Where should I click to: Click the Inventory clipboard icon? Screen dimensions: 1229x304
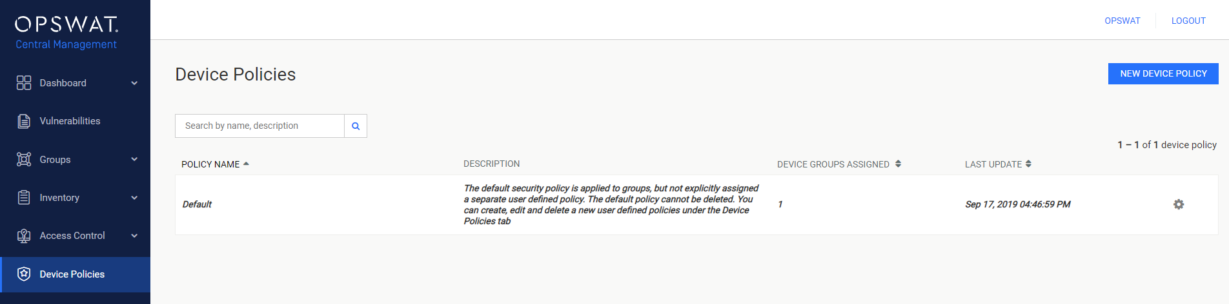[x=24, y=197]
